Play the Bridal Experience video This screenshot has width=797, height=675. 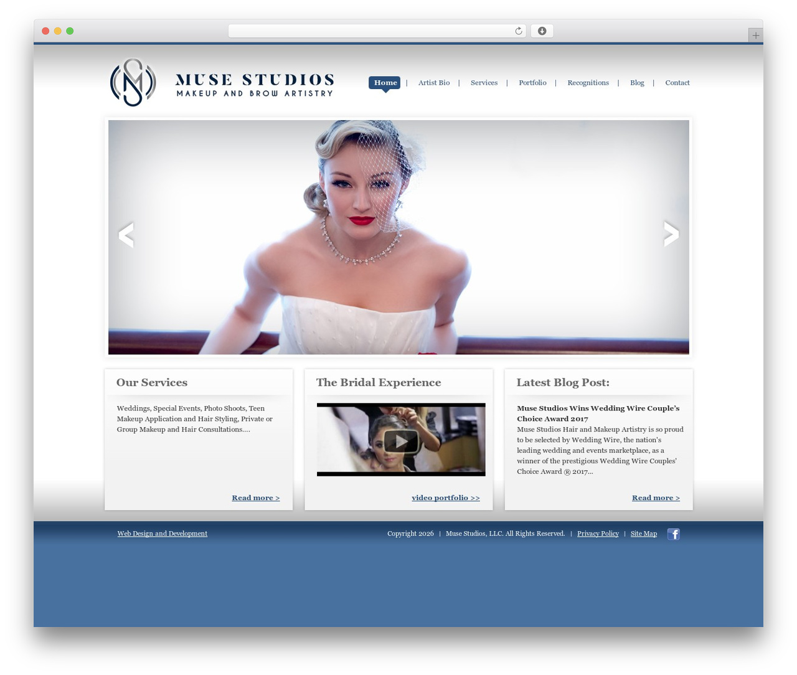click(x=401, y=441)
